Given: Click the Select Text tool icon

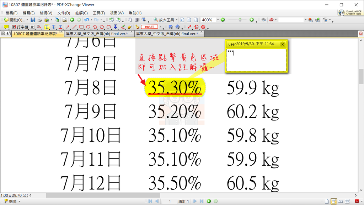Looking at the screenshot, I should 144,20.
